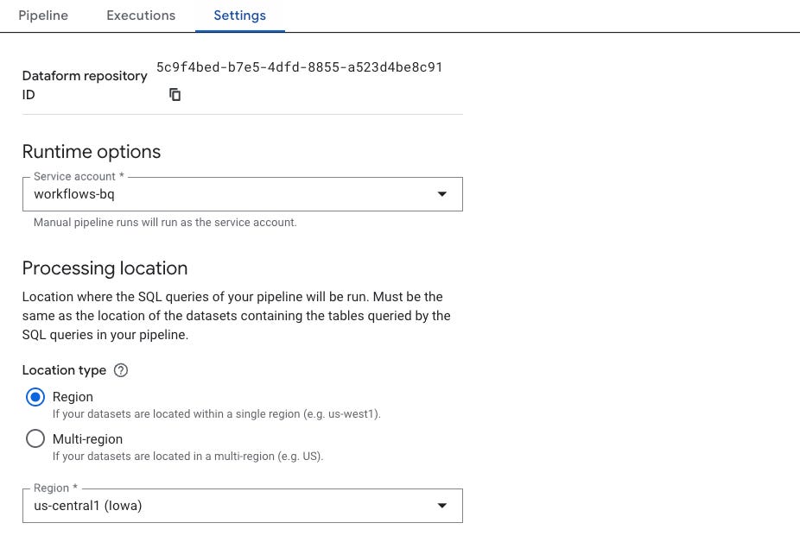Switch to the Pipeline tab

pyautogui.click(x=43, y=16)
